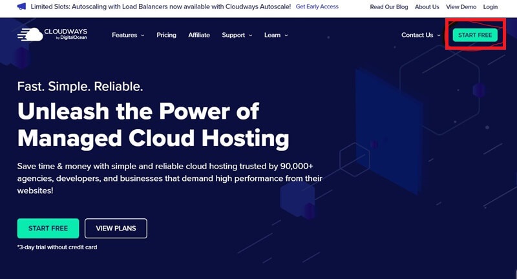Image resolution: width=517 pixels, height=279 pixels.
Task: Click the Fast. Simple. Reliable. tagline
Action: (80, 87)
